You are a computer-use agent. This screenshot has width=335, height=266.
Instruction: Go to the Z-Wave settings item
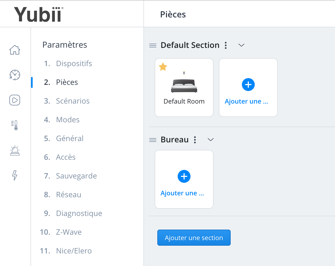(x=69, y=232)
